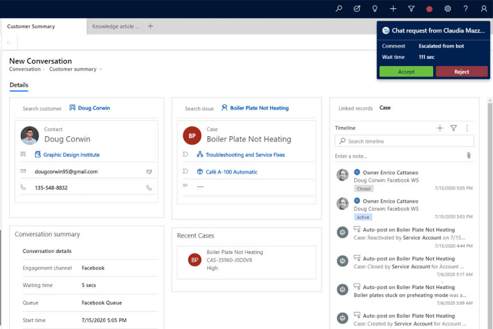Click the red presence status indicator
493x329 pixels.
click(x=429, y=9)
